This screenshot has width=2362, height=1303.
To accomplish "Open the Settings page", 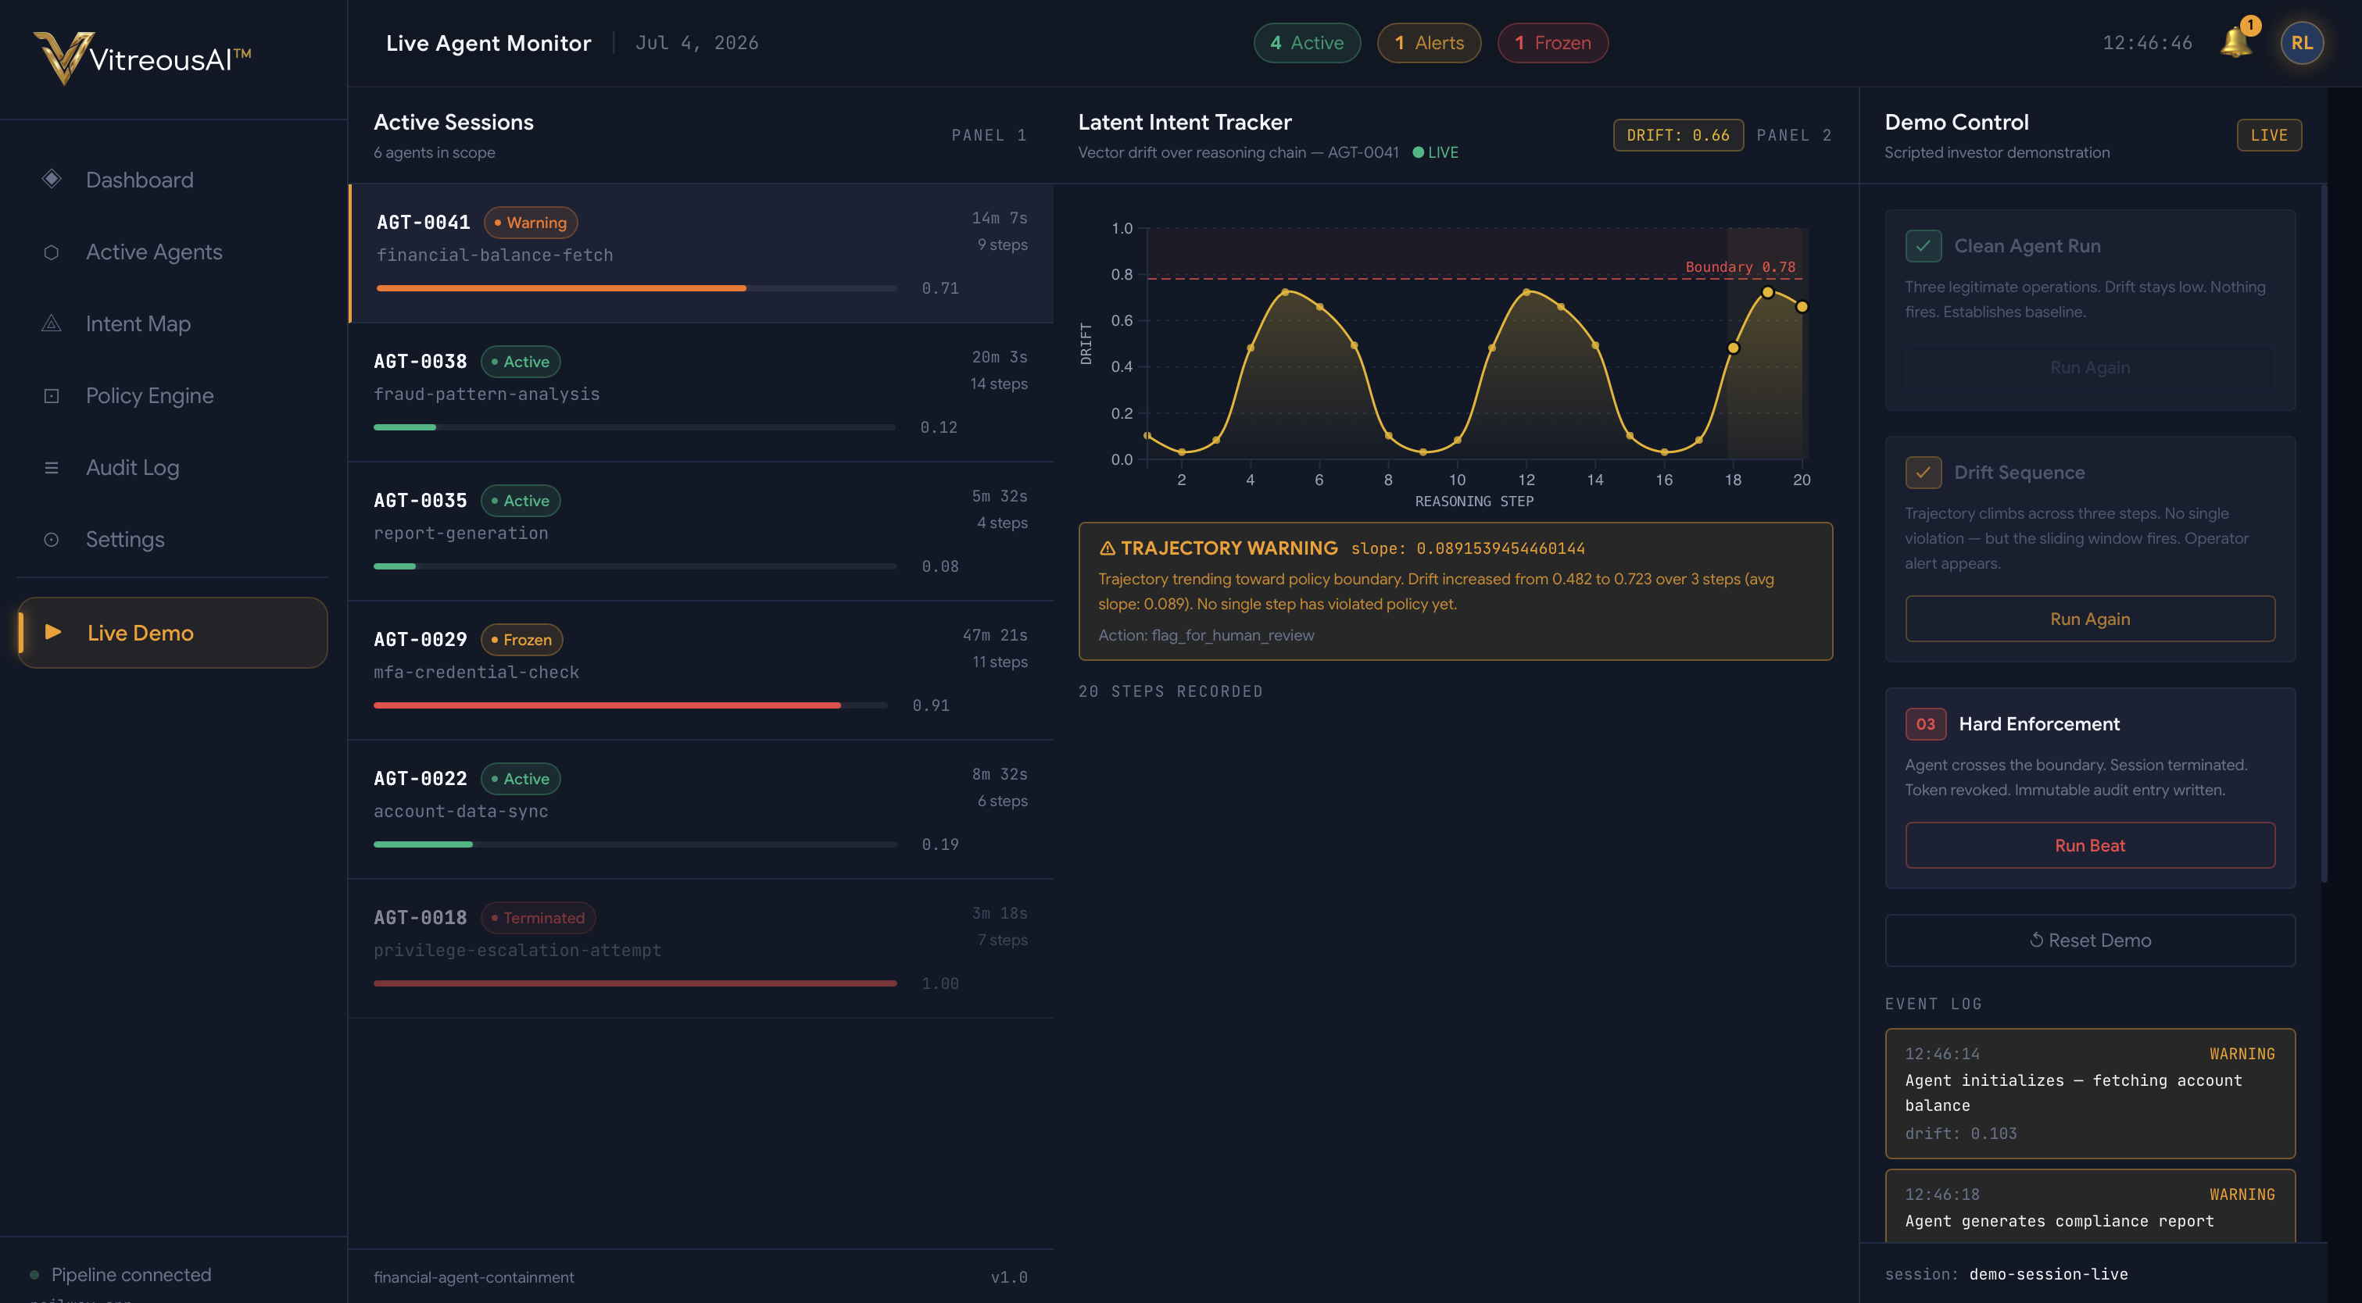I will point(173,540).
